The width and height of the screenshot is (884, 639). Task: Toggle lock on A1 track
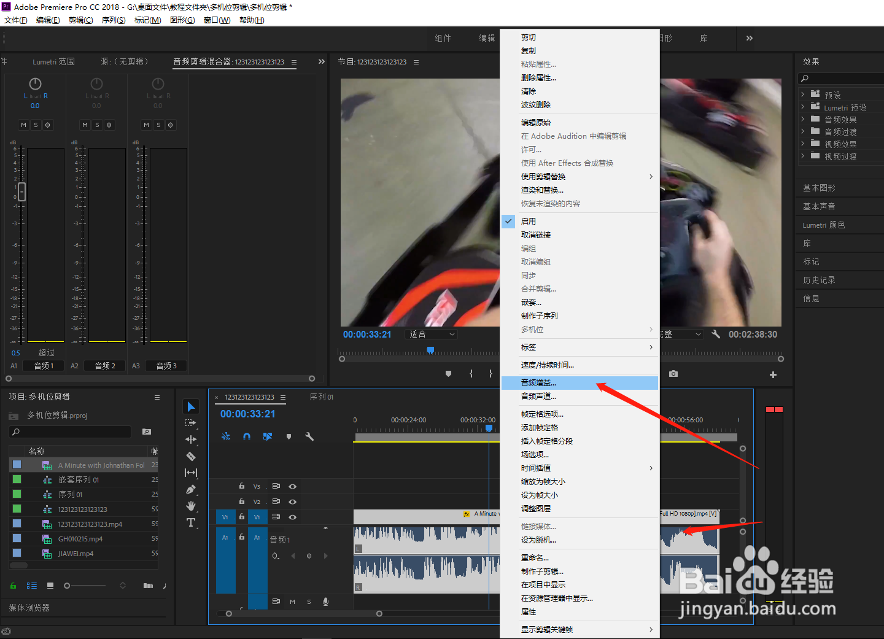click(242, 536)
